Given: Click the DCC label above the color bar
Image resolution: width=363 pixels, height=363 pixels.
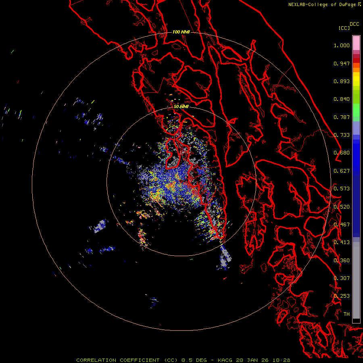Looking at the screenshot, I should pyautogui.click(x=354, y=24).
